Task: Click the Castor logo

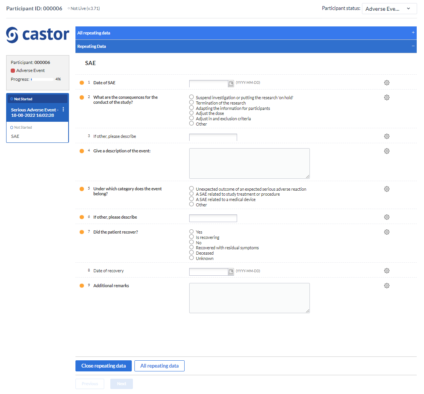Action: tap(37, 34)
